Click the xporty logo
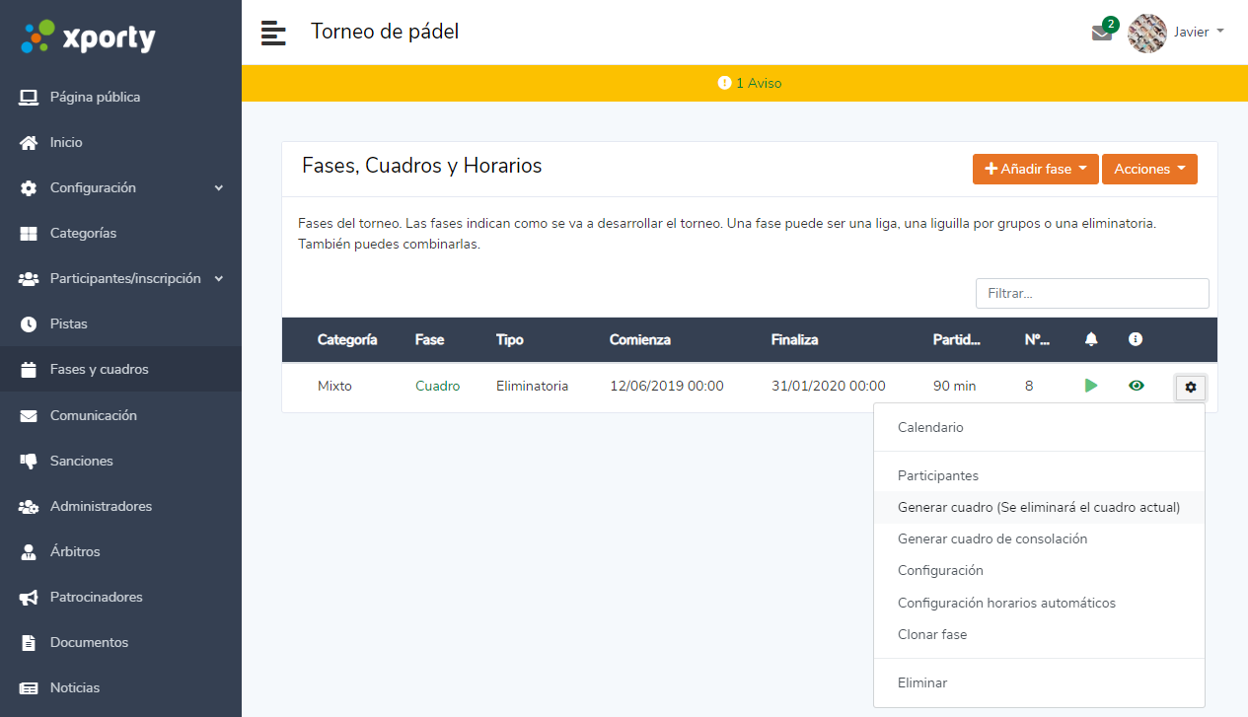Screen dimensions: 1248x717 click(x=89, y=36)
